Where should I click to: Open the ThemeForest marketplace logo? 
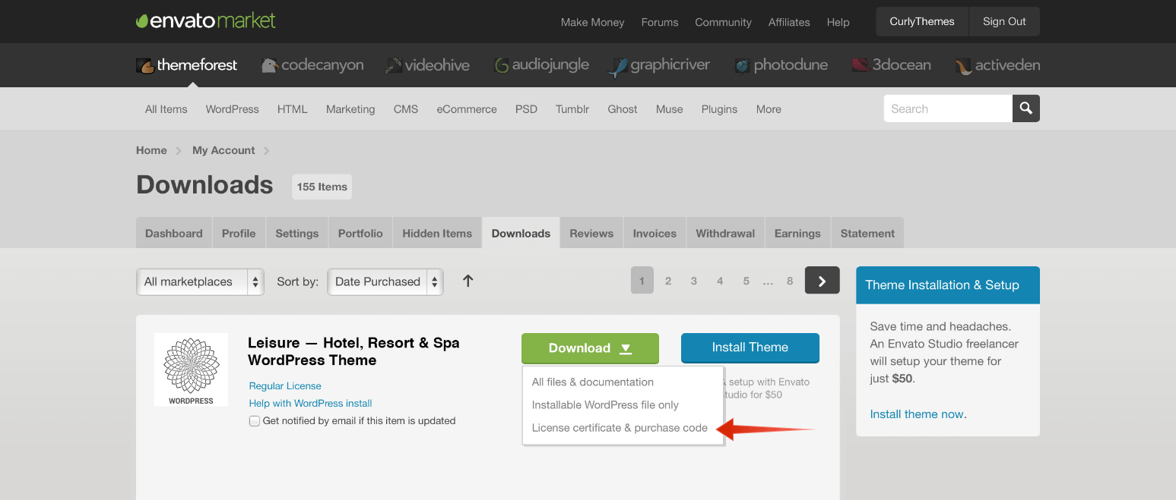point(187,65)
